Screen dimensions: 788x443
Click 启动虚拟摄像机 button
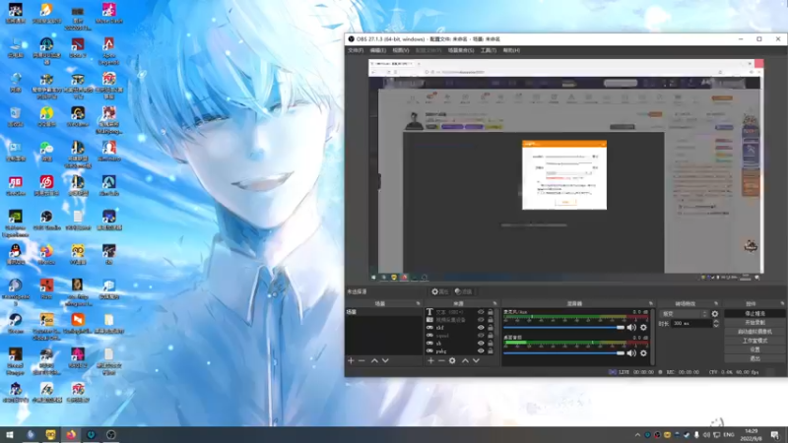tap(755, 332)
